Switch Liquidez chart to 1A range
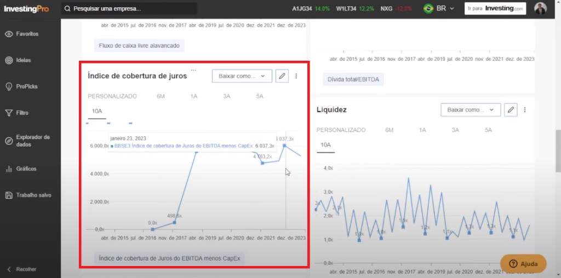The height and width of the screenshot is (278, 561). pos(422,130)
